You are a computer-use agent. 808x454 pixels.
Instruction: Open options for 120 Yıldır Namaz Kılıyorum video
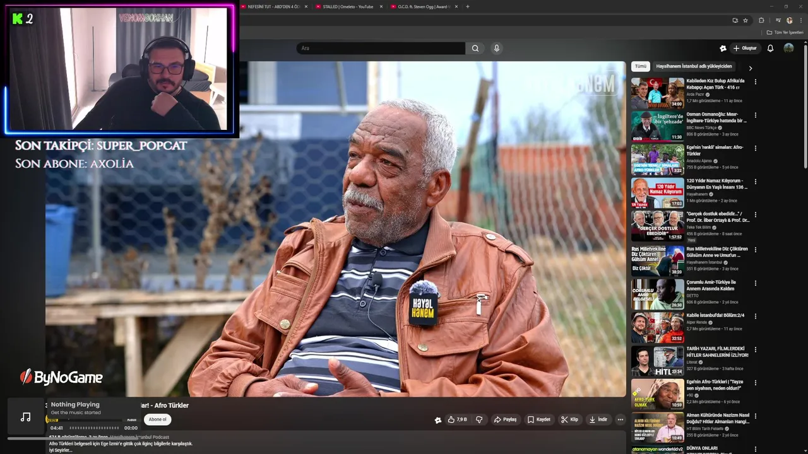click(x=756, y=182)
